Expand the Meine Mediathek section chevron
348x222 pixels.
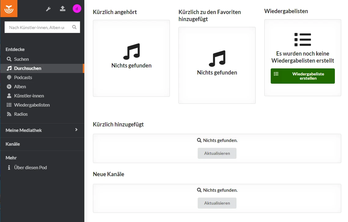76,130
